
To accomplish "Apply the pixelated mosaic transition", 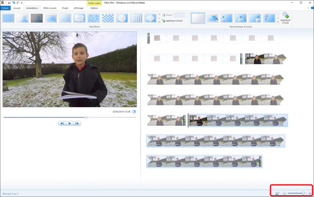I will point(94,18).
